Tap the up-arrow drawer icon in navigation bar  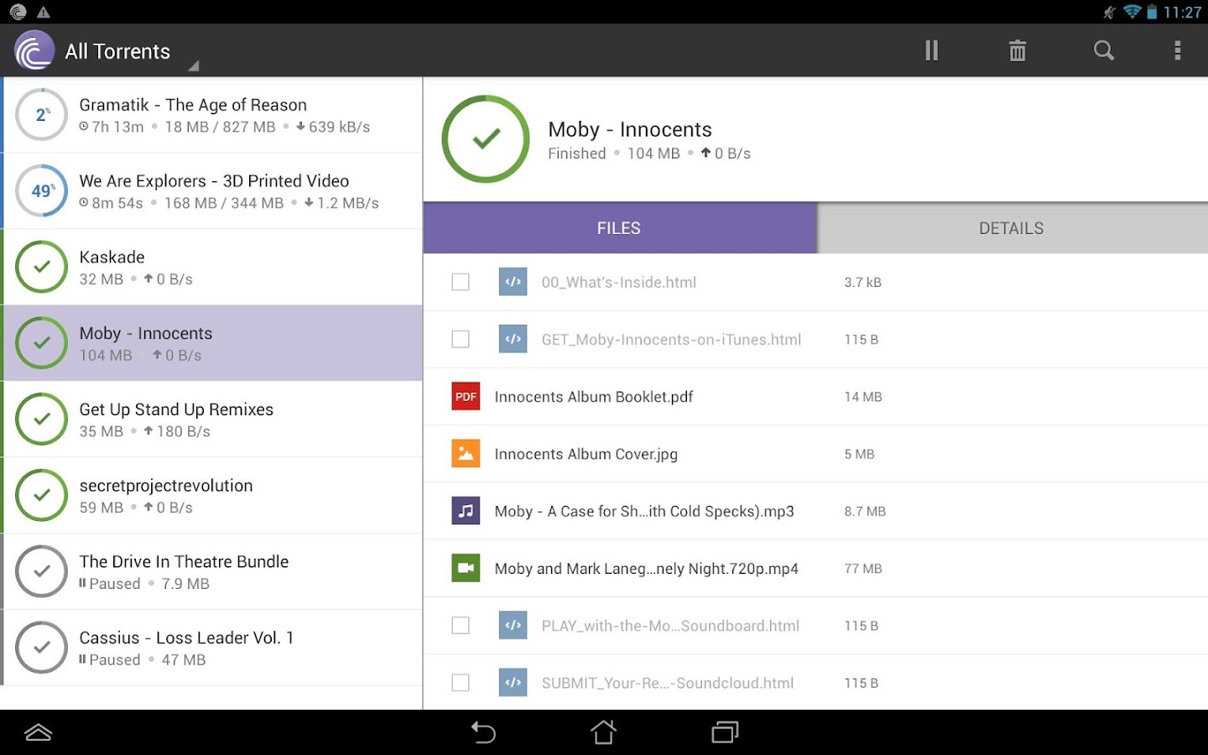[x=39, y=732]
